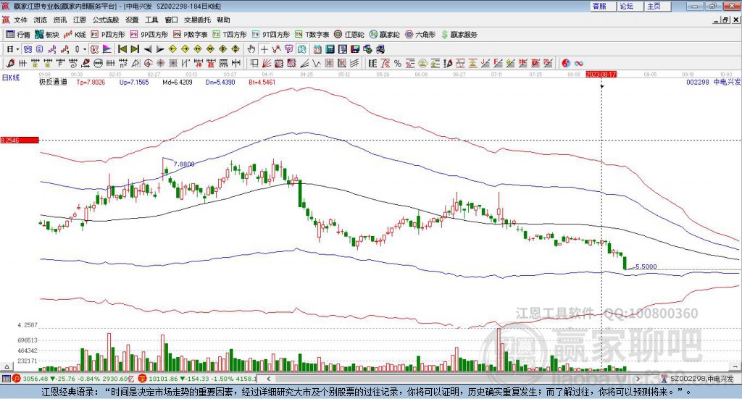Viewport: 742px width, 399px height.
Task: Select the percent % retracement tool
Action: point(398,63)
